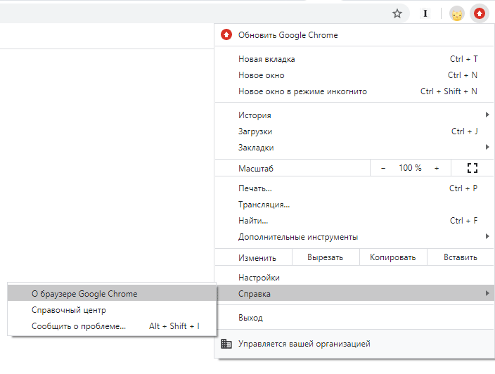Click the 100 % zoom value
This screenshot has height=374, width=495.
(x=410, y=168)
